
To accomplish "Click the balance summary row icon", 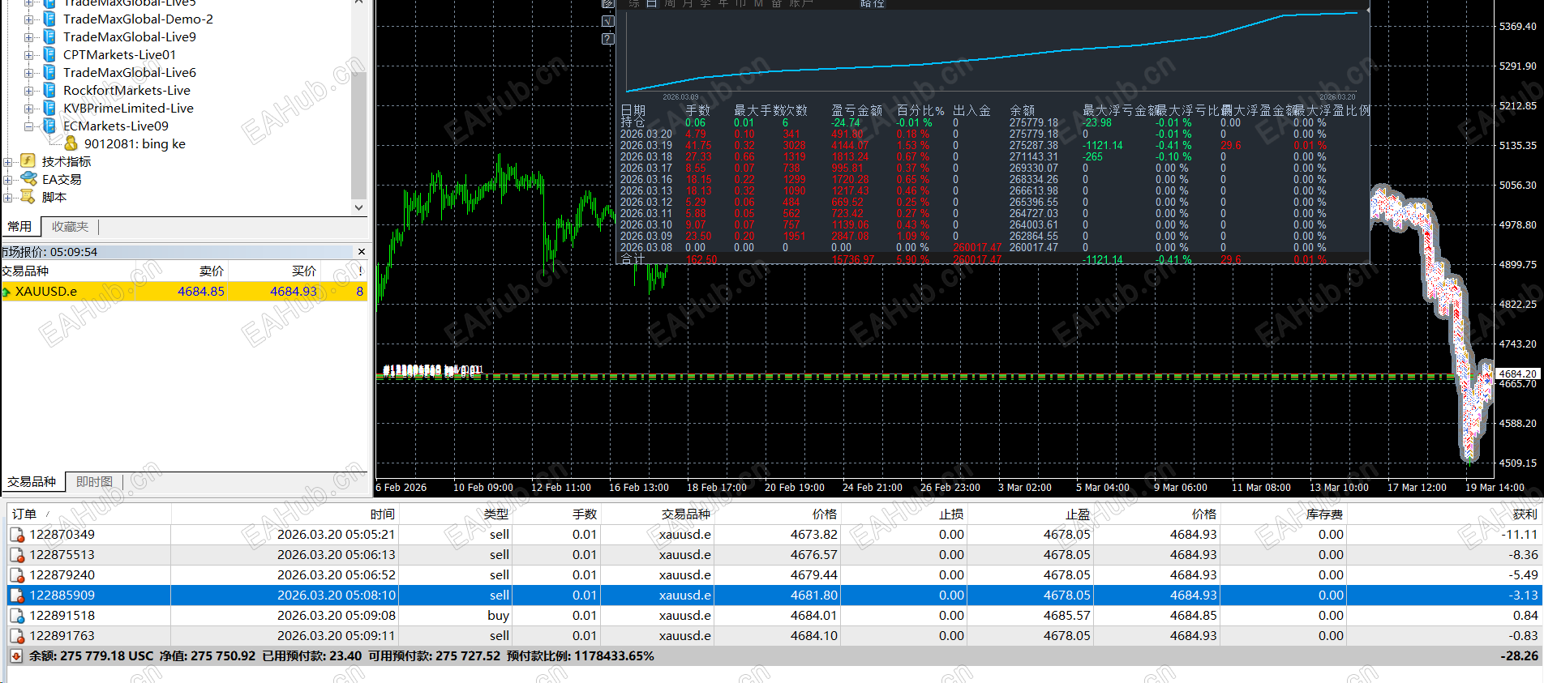I will 16,656.
